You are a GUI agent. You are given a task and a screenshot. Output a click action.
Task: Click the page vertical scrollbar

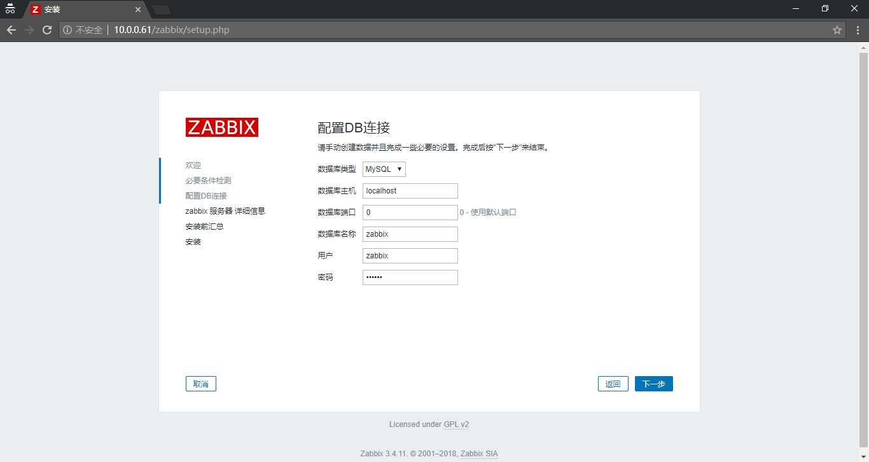click(x=863, y=251)
